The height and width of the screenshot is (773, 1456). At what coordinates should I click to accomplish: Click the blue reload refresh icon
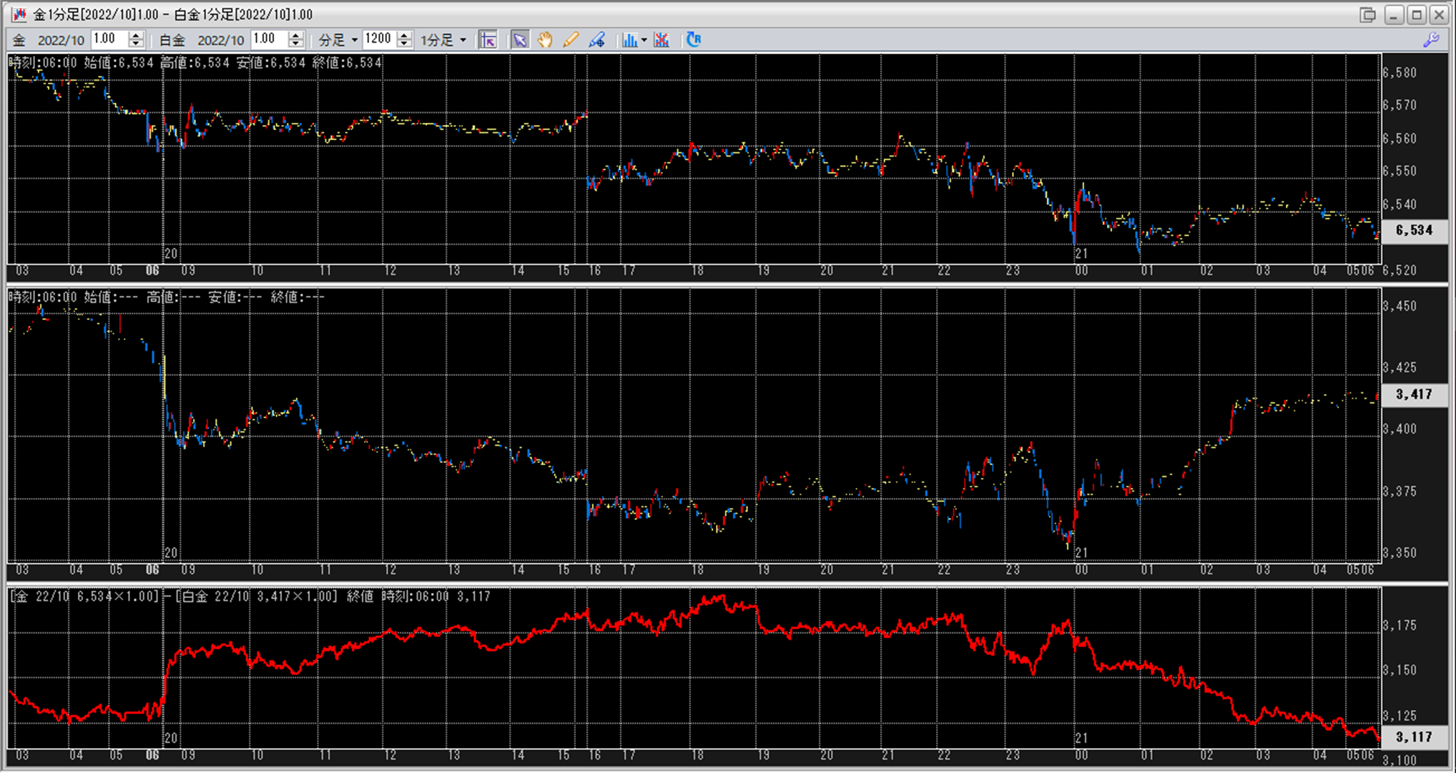point(693,40)
